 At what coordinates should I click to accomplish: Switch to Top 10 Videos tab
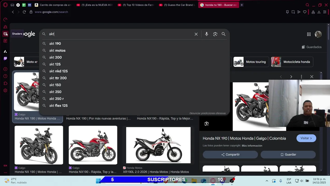[x=136, y=5]
